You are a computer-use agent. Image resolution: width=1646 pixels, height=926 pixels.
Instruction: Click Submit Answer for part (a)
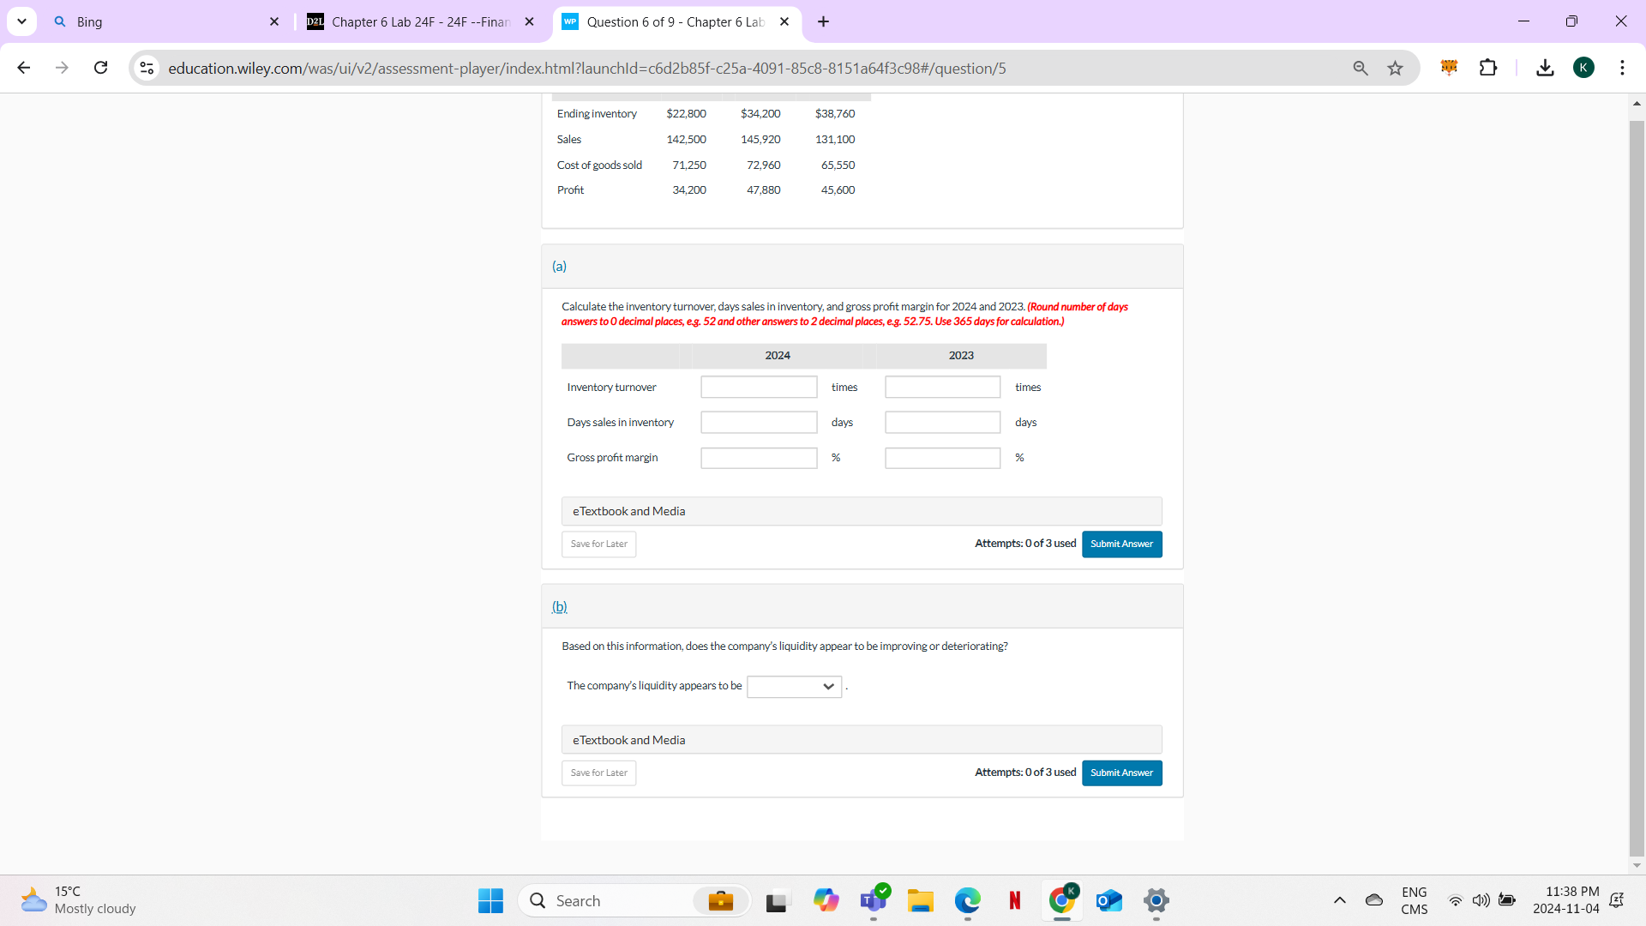(1121, 544)
